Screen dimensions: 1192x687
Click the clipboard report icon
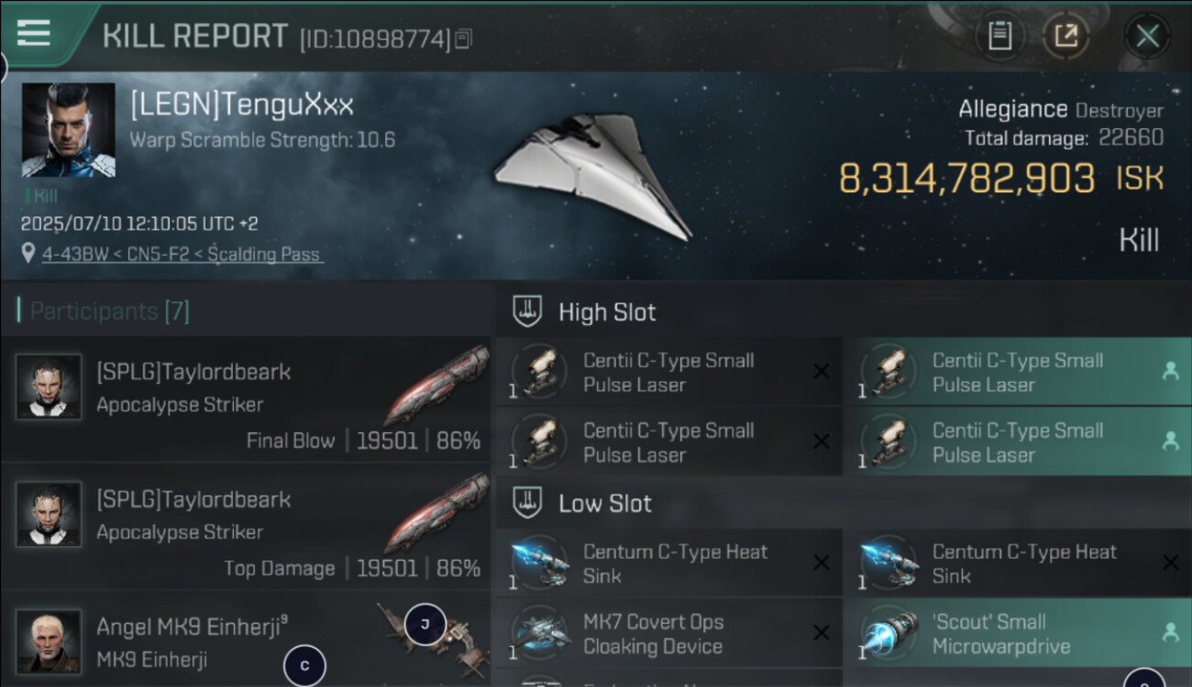(999, 37)
